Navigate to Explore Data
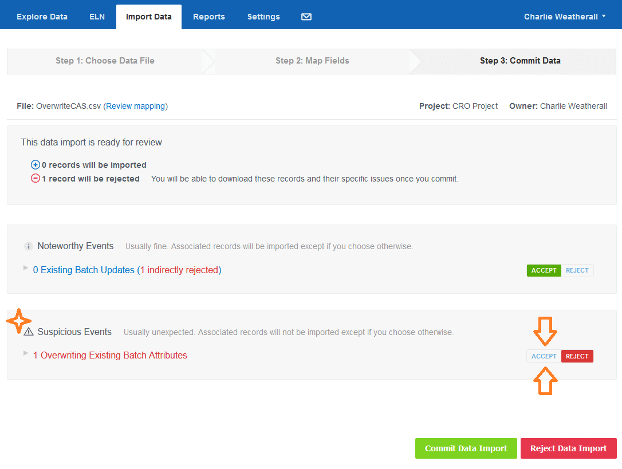This screenshot has height=469, width=622. pos(42,17)
